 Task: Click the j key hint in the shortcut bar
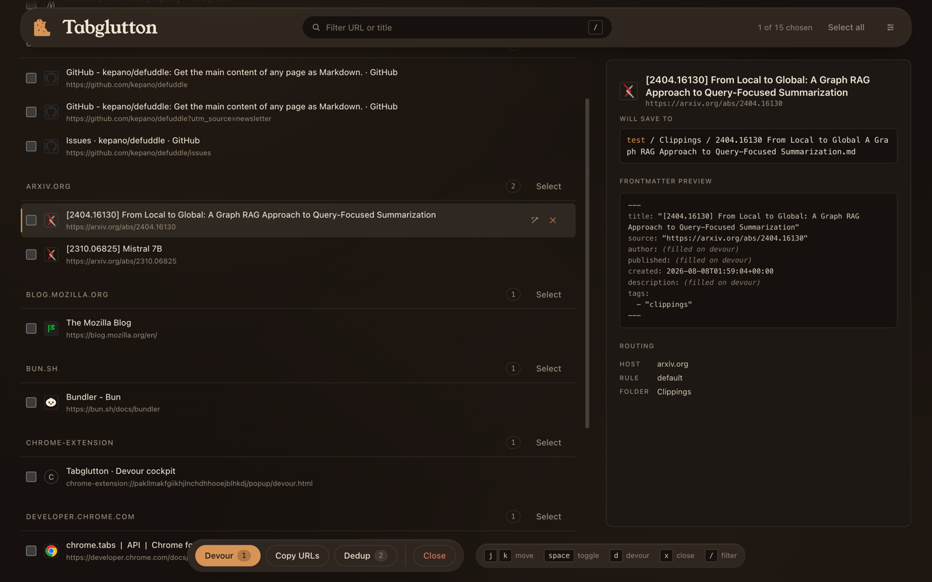click(491, 555)
